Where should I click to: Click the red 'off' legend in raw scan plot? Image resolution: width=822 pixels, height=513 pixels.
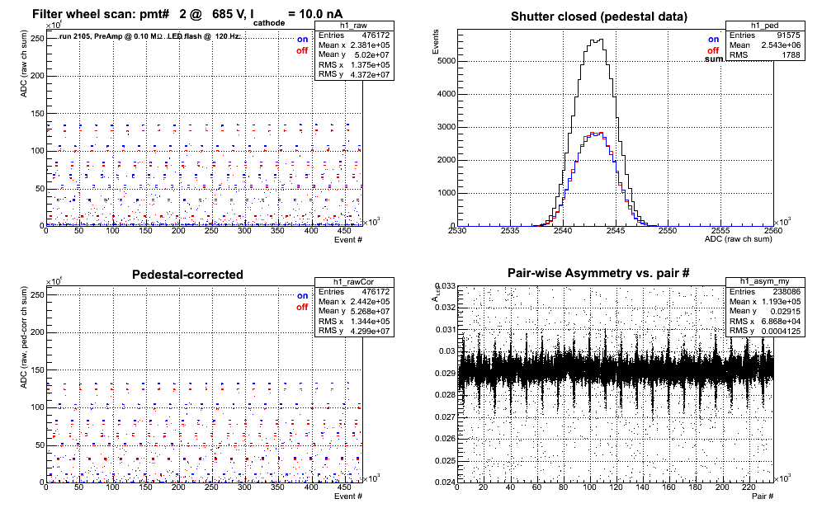click(x=302, y=51)
